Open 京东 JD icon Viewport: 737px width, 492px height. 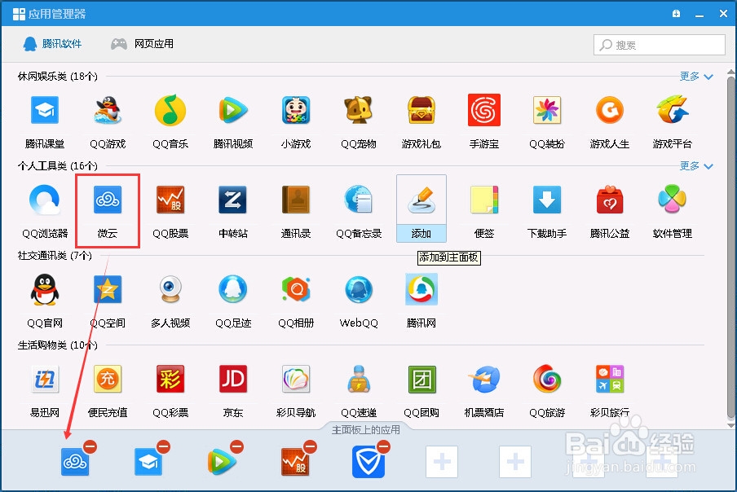pos(233,380)
